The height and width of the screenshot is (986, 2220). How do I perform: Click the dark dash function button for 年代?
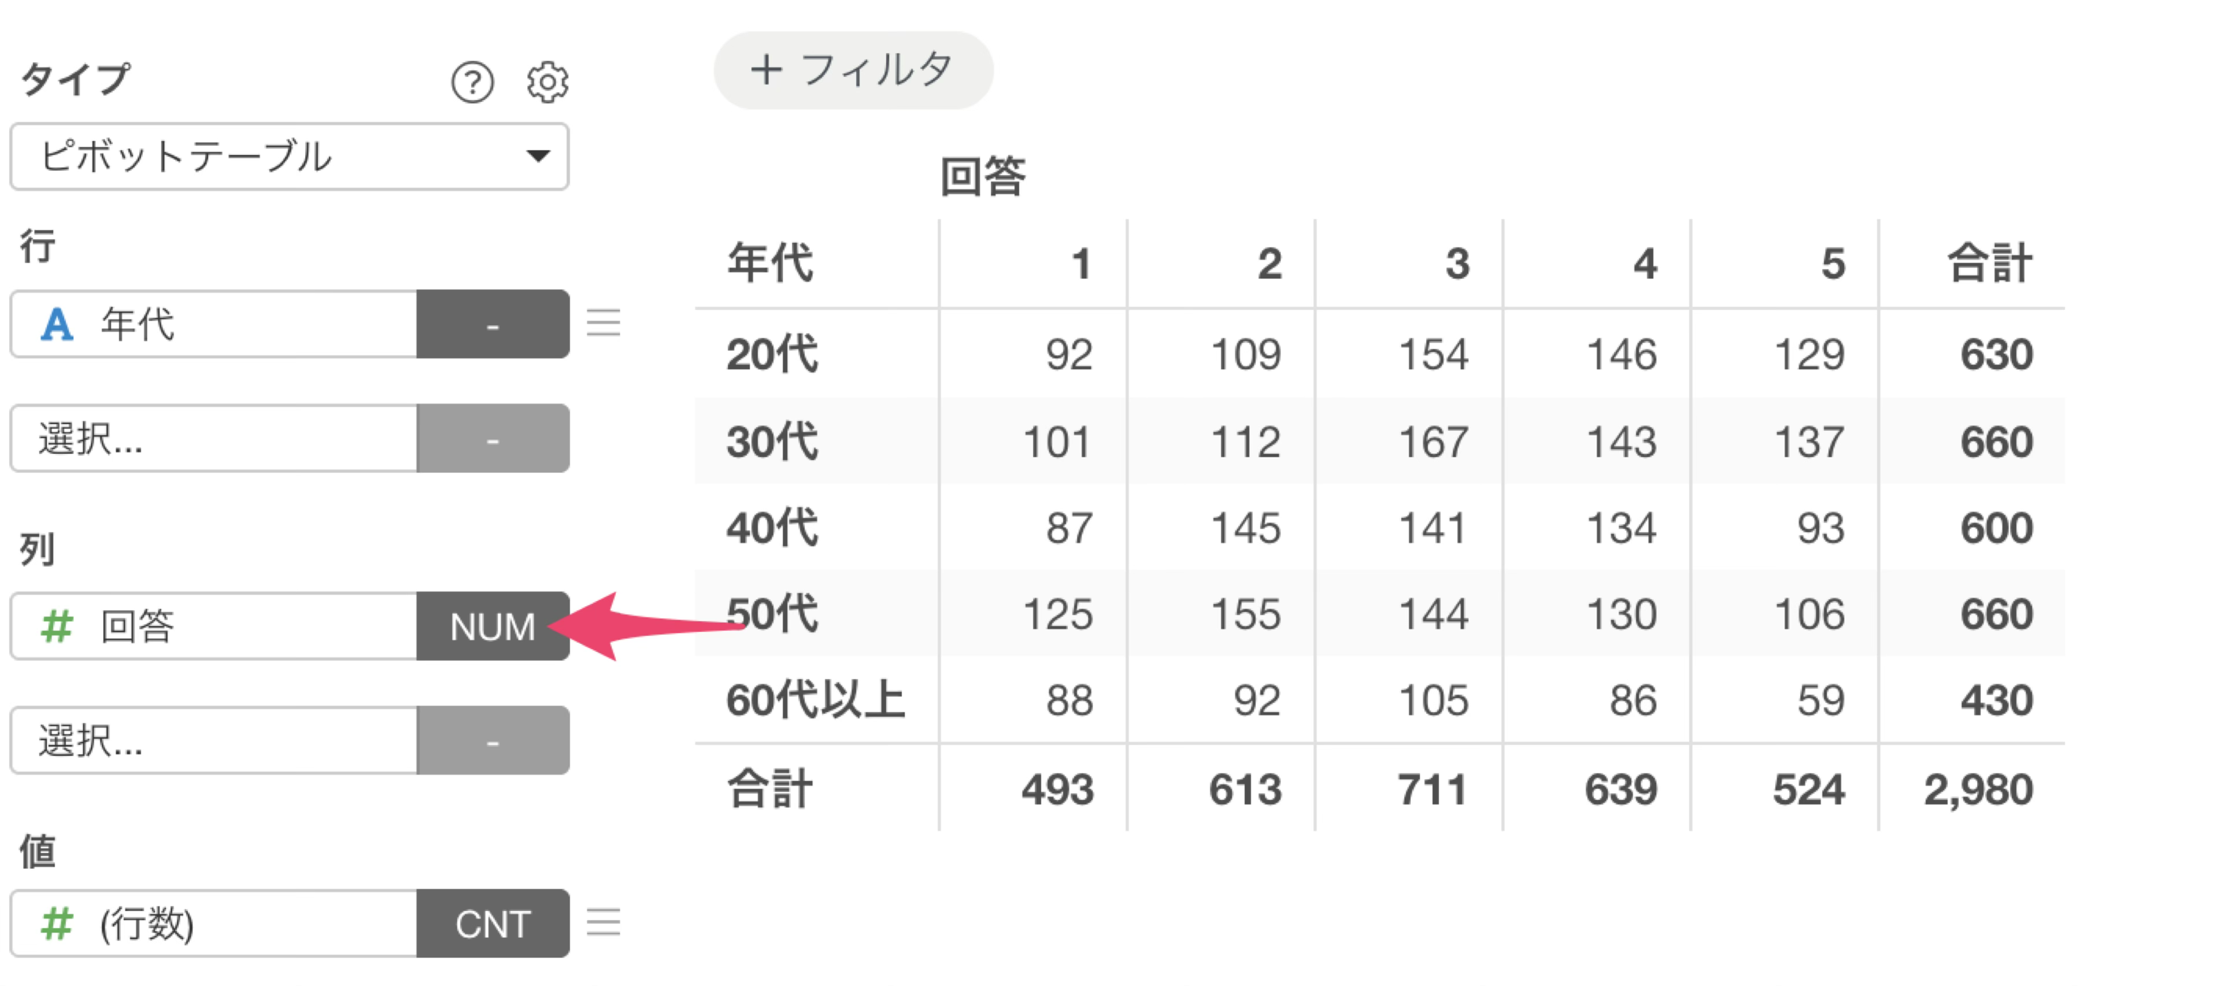[x=493, y=324]
